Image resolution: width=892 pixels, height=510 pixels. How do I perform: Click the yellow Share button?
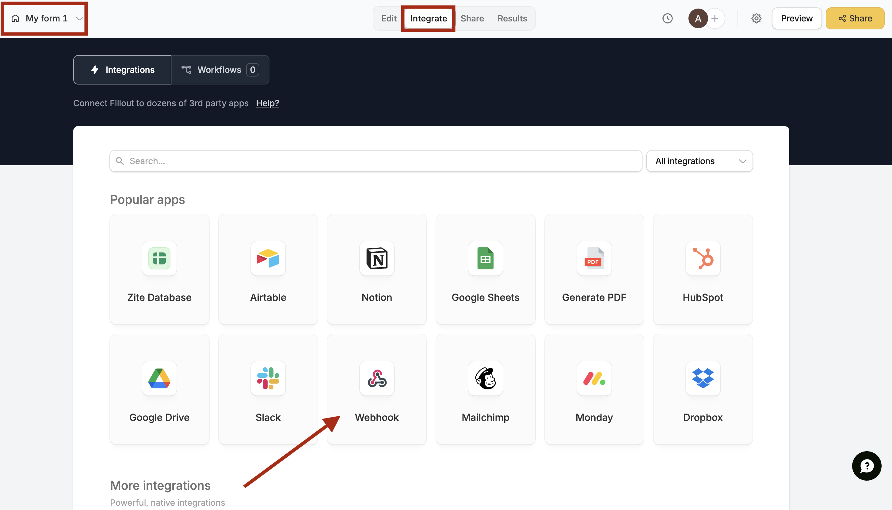[855, 18]
